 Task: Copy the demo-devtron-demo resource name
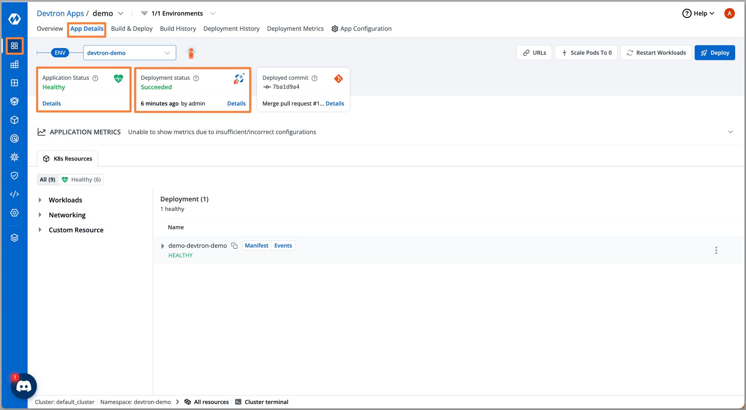point(234,246)
